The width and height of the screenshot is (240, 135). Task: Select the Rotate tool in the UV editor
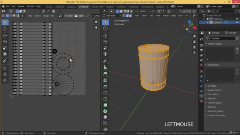point(5,42)
